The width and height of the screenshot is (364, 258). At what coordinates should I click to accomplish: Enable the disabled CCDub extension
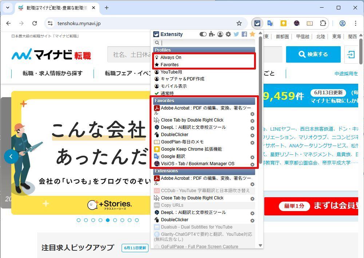point(204,190)
